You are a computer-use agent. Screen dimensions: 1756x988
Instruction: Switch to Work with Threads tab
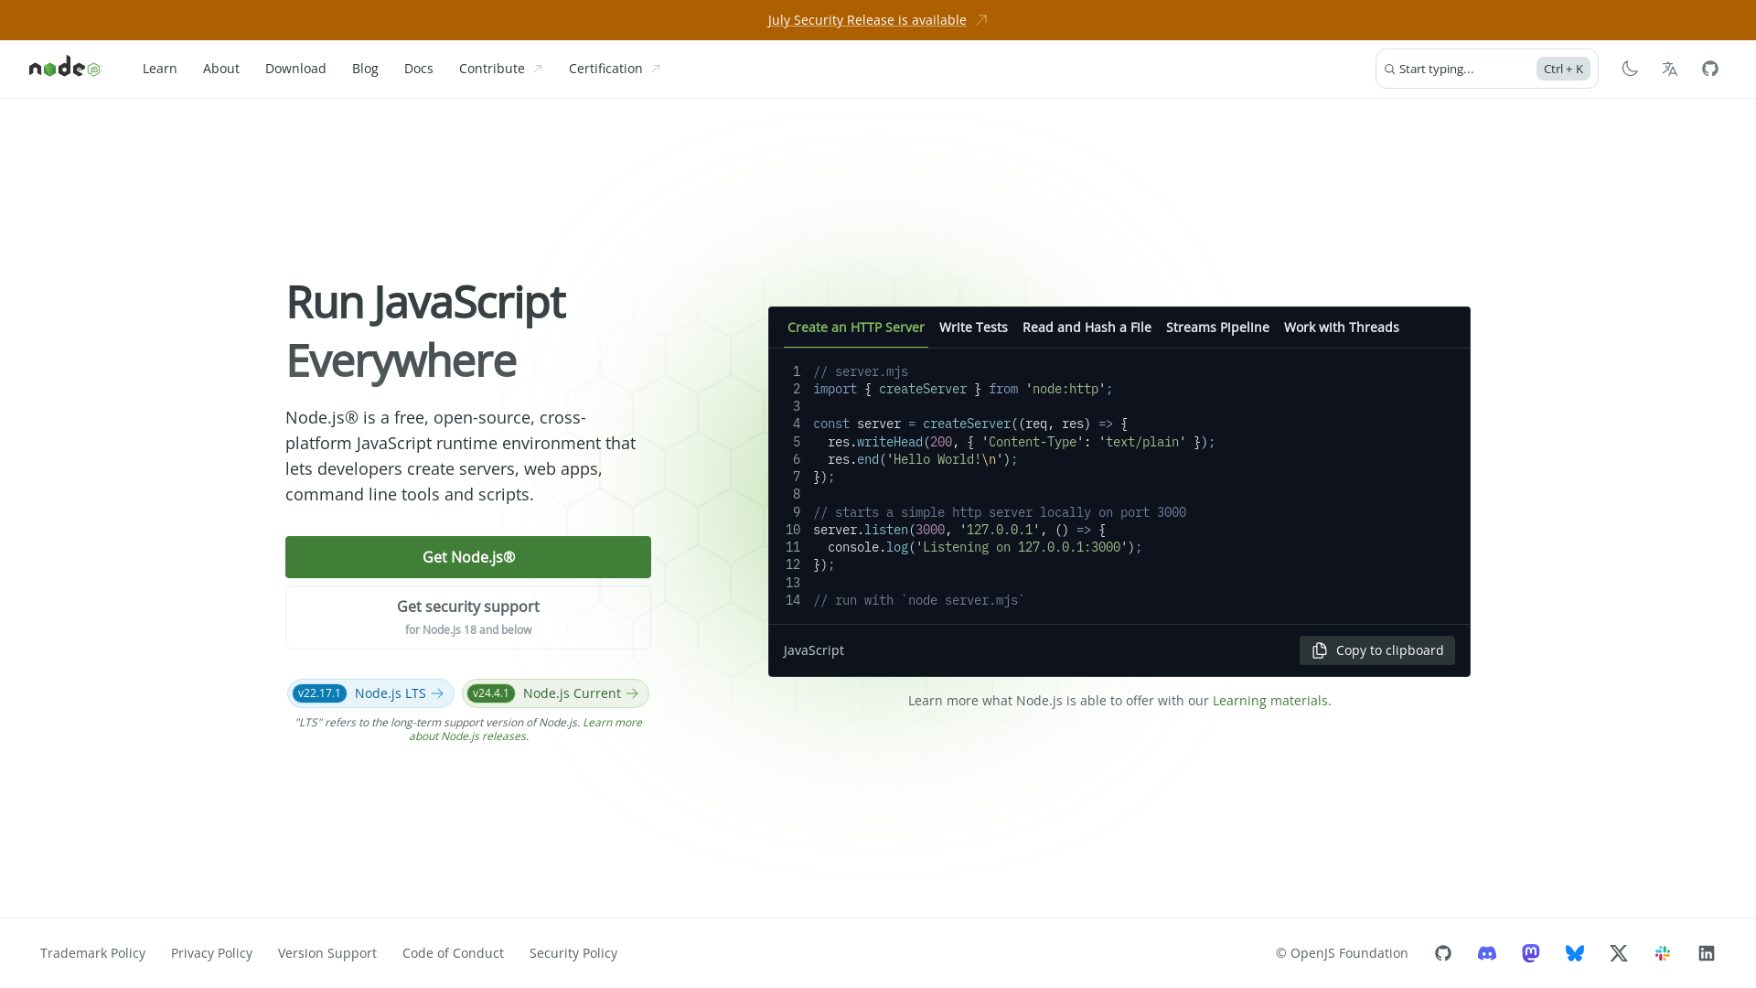[1342, 328]
